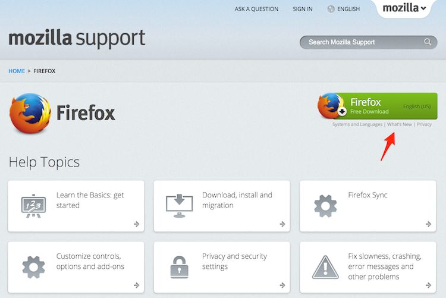The image size is (446, 298).
Task: Open Systems and Languages link
Action: click(357, 124)
